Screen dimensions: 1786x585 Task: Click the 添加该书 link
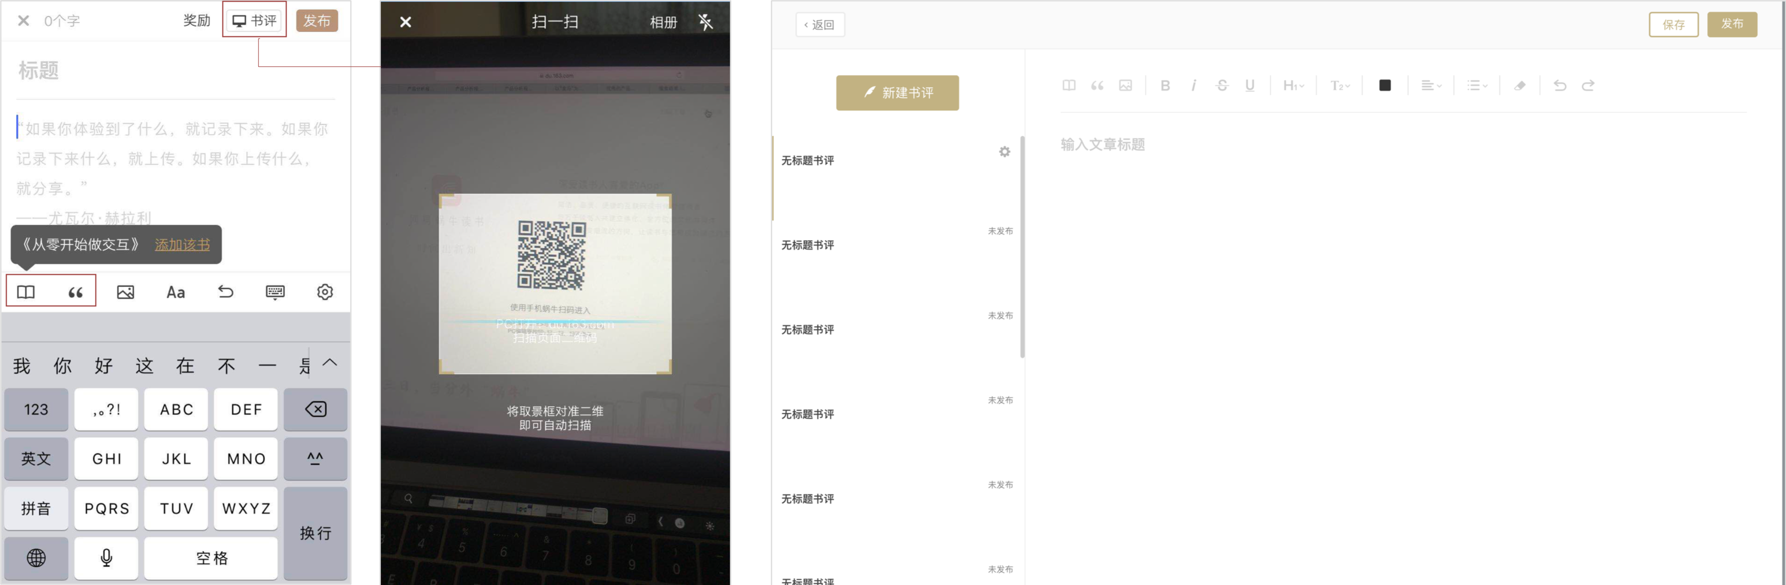[x=182, y=244]
